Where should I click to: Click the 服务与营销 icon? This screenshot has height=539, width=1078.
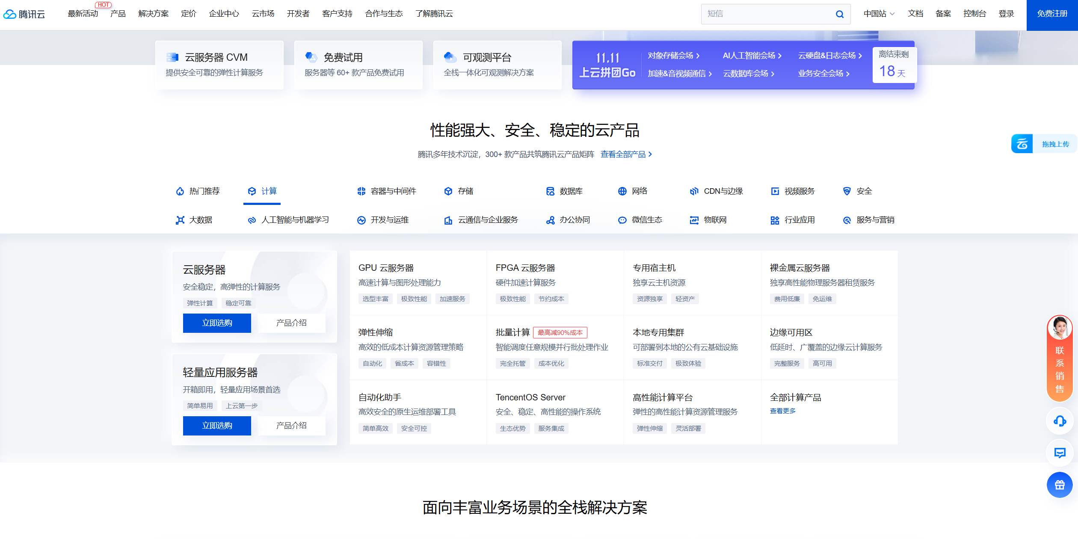(847, 220)
